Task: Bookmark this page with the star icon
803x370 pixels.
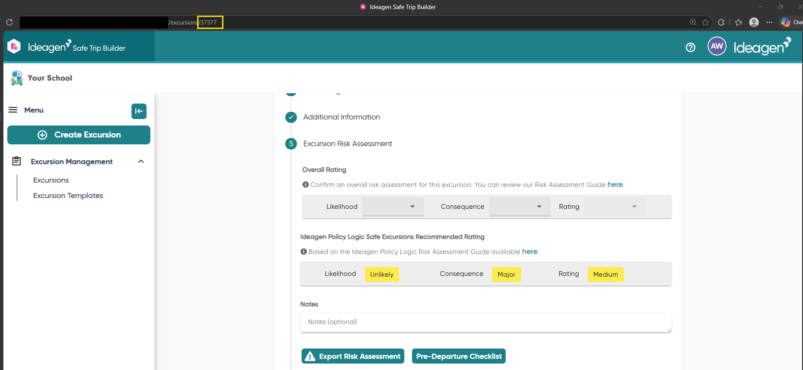Action: coord(705,22)
